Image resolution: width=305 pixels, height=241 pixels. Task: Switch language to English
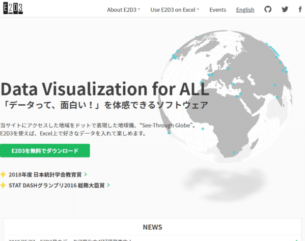[245, 10]
